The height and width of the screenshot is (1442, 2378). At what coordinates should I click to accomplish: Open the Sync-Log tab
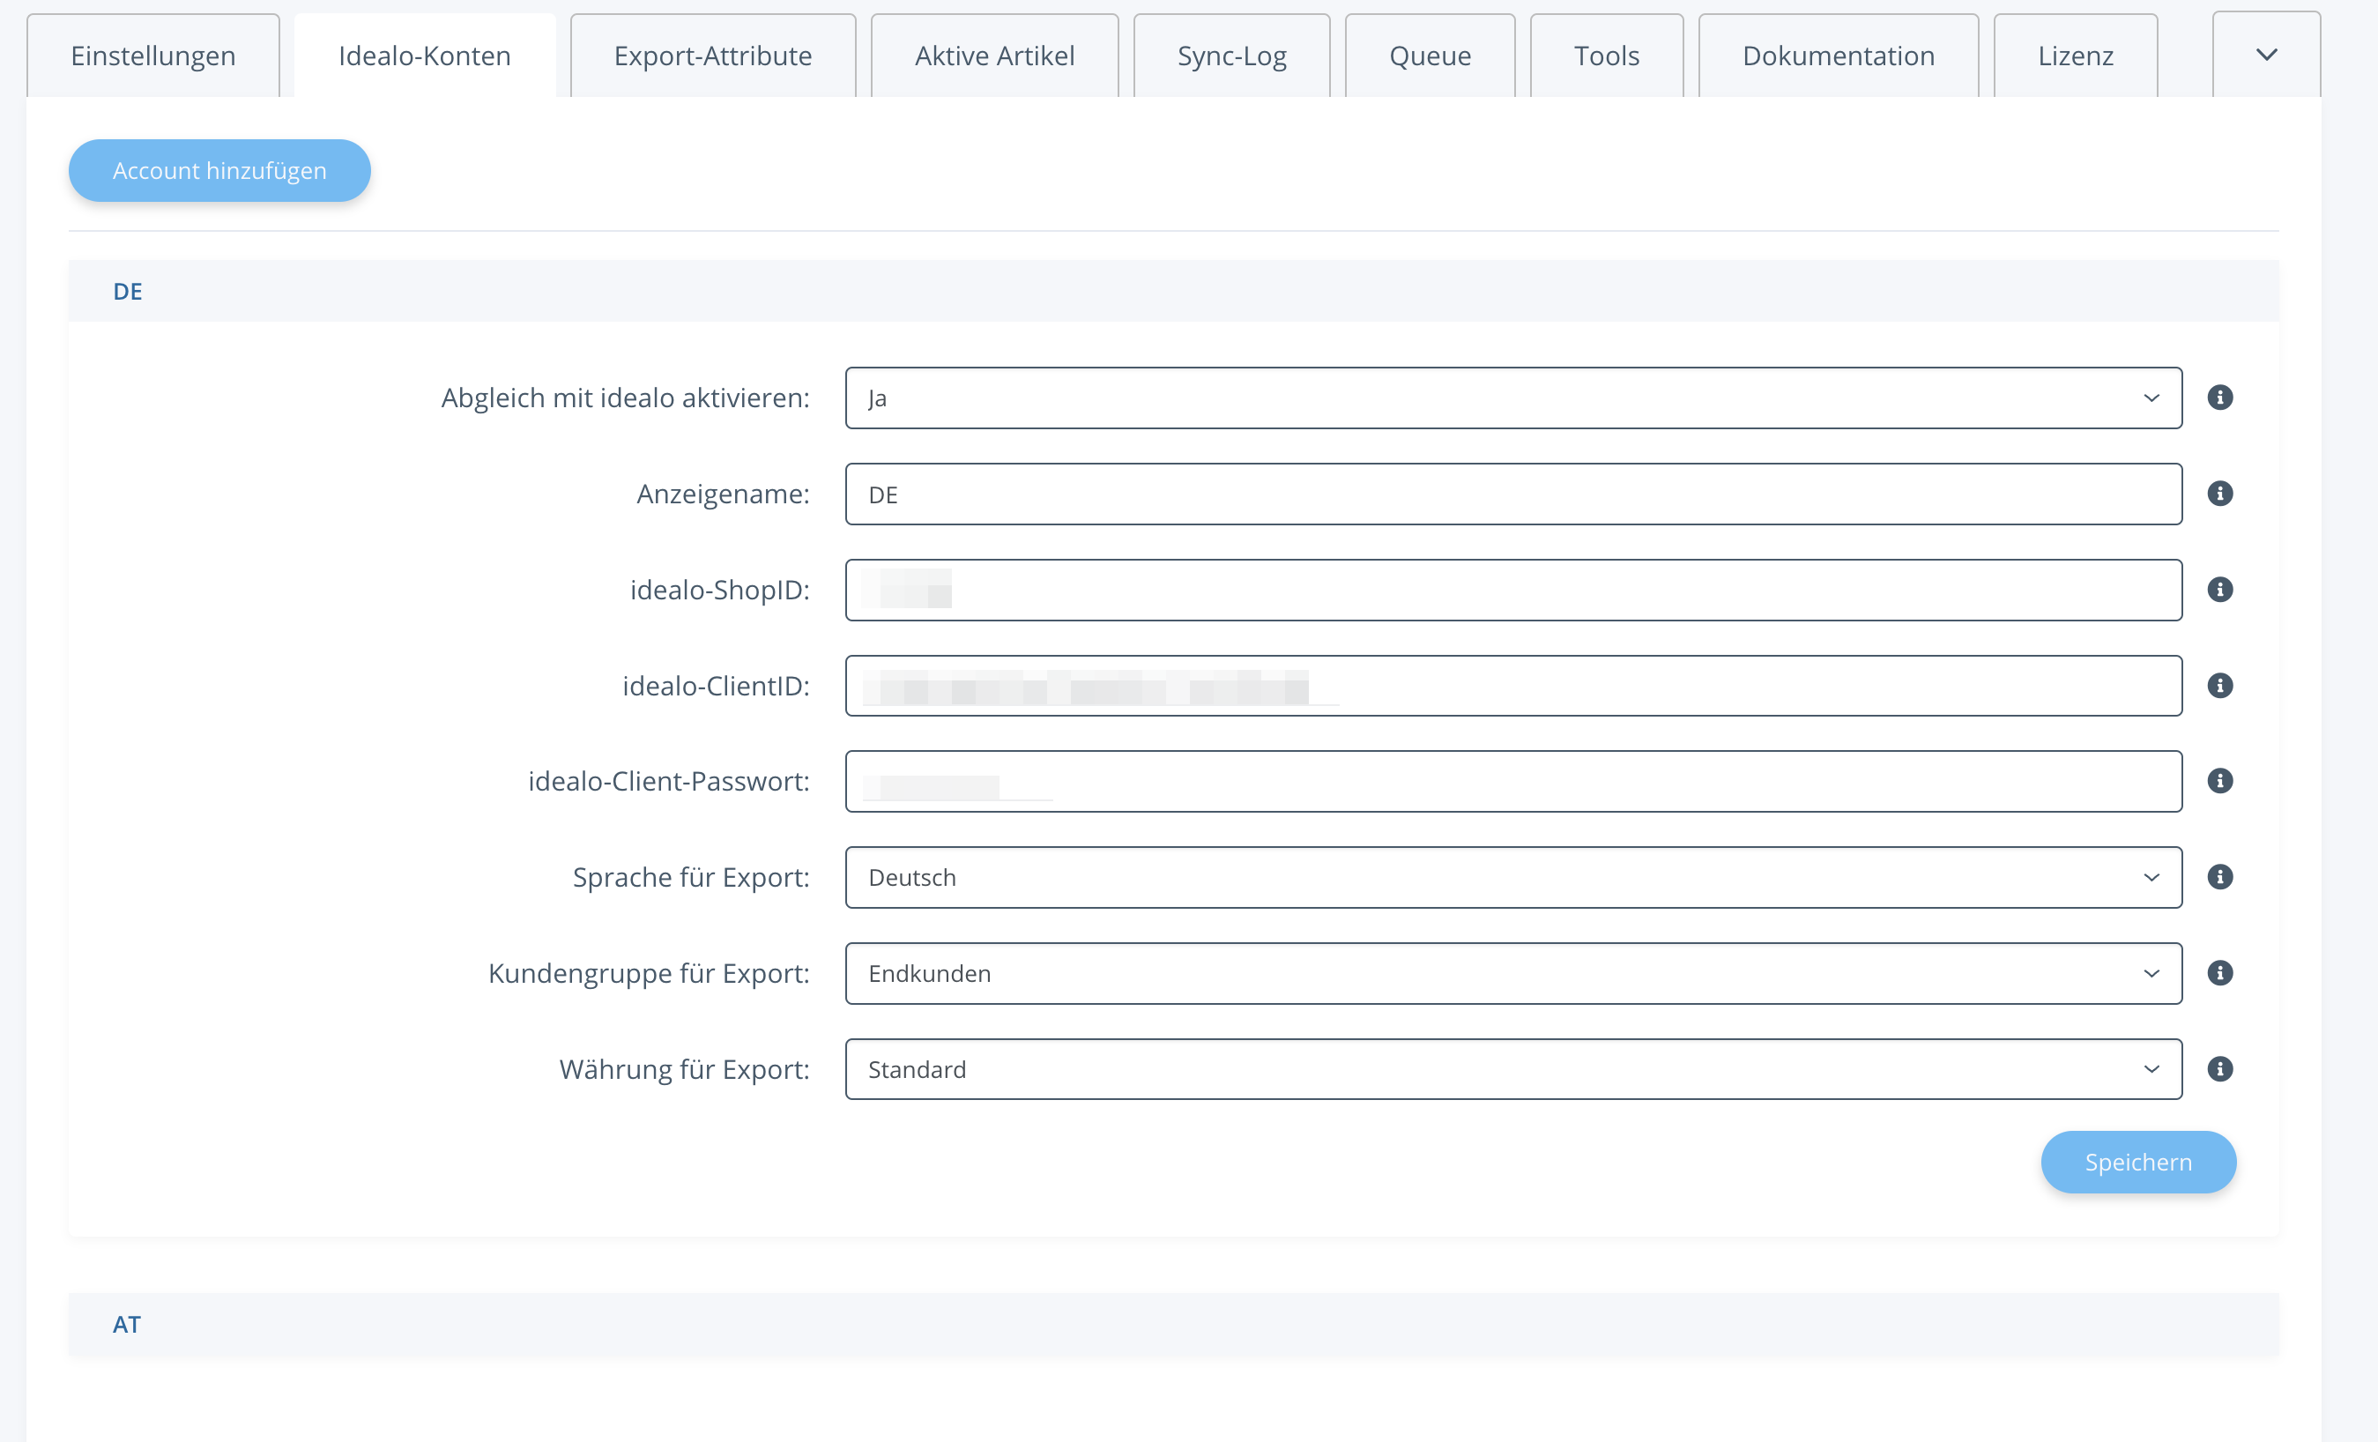1231,56
